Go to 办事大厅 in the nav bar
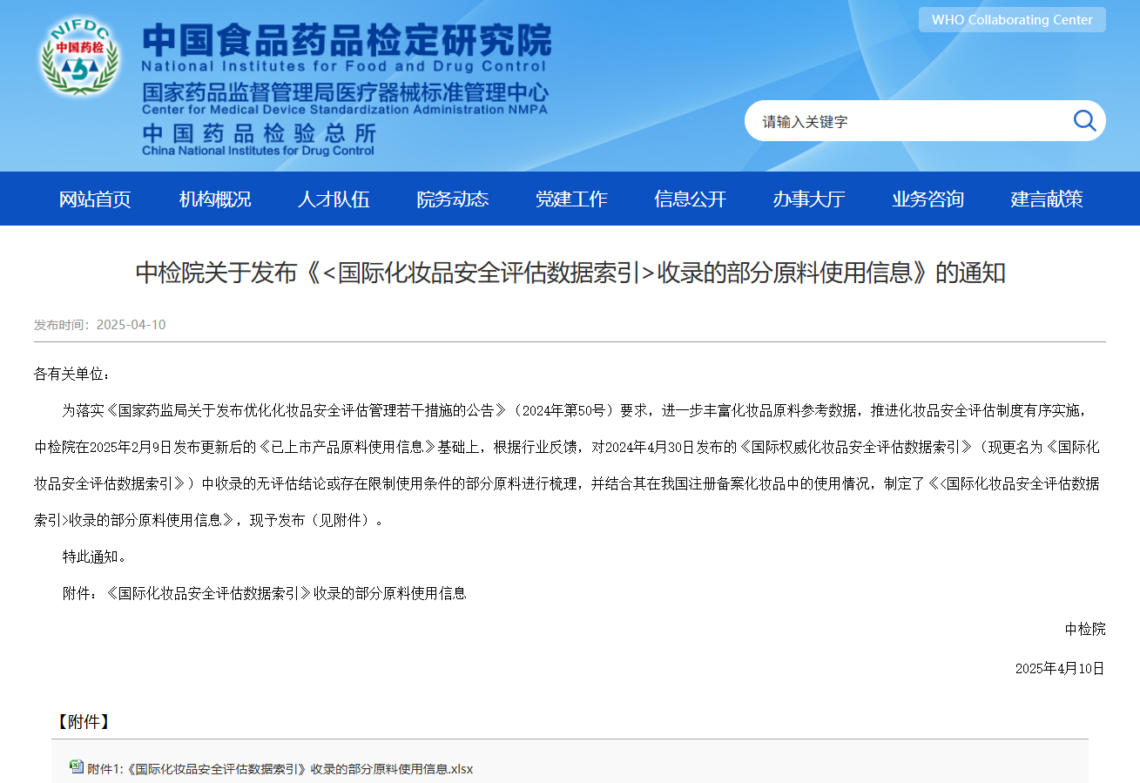The height and width of the screenshot is (783, 1140). 809,199
